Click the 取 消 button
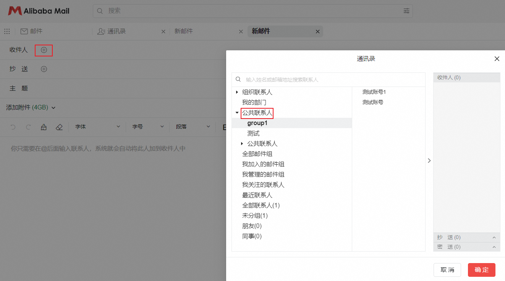Screen dimensions: 505x281 447,270
